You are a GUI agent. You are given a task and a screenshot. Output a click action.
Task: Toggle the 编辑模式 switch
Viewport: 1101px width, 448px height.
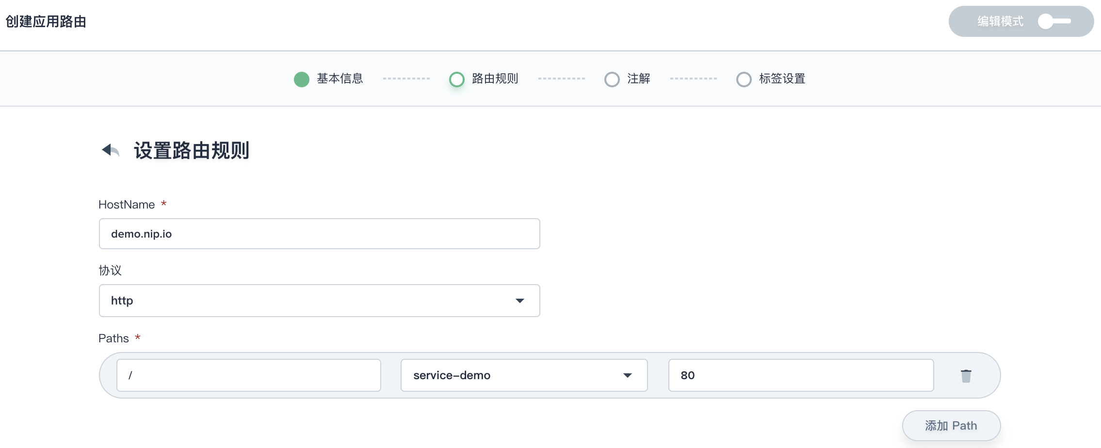pos(1054,21)
